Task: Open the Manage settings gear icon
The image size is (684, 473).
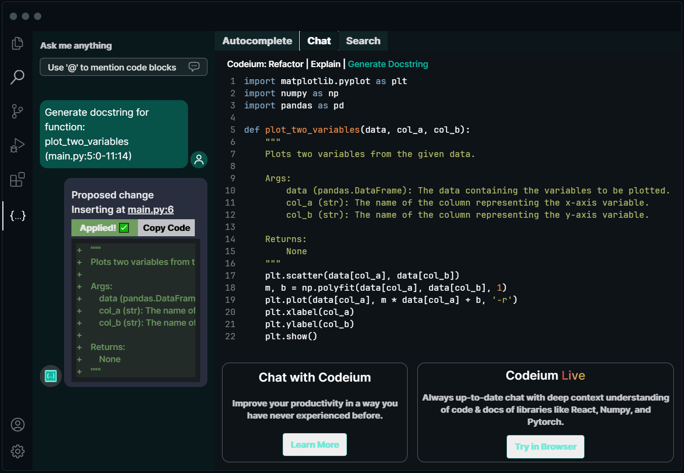Action: coord(17,452)
